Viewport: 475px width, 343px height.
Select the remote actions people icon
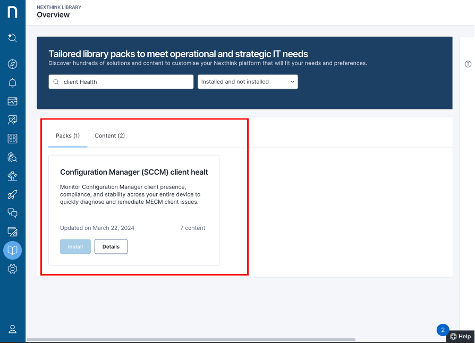(12, 119)
